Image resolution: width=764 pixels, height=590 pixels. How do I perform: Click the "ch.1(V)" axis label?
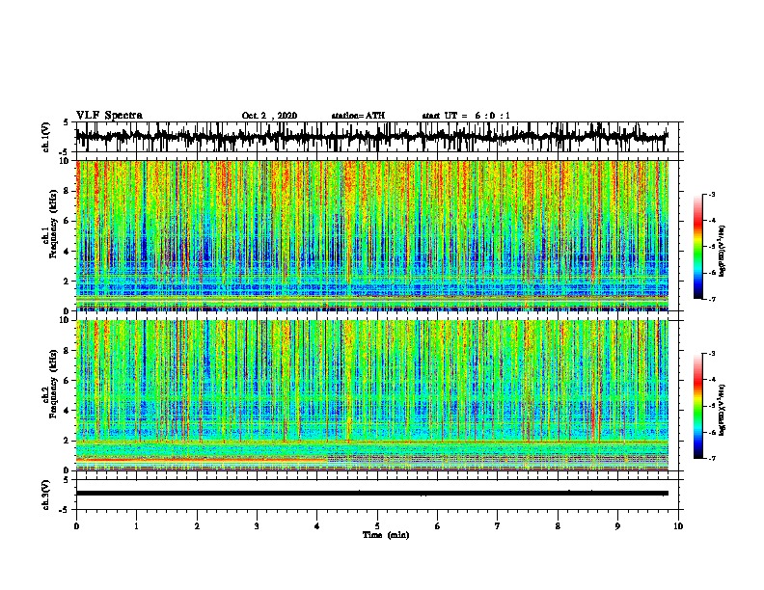pos(45,137)
